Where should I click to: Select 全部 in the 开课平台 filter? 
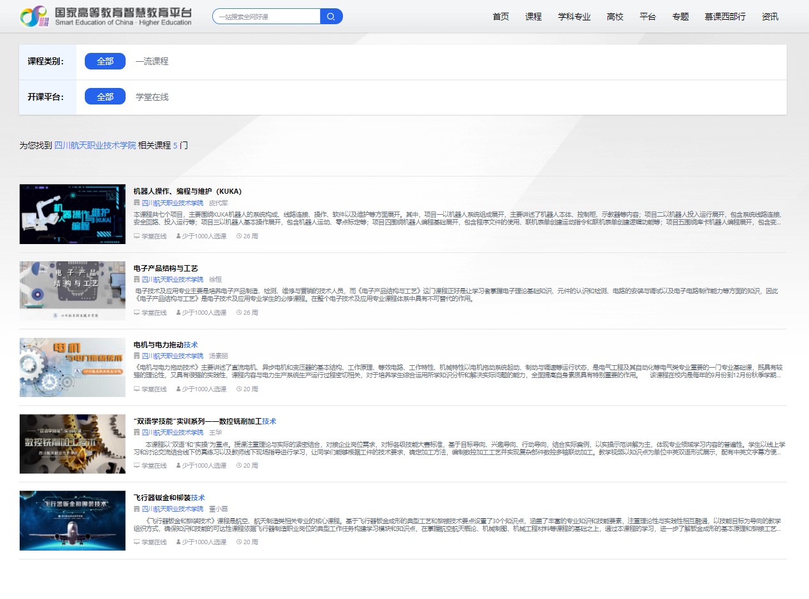pos(105,97)
